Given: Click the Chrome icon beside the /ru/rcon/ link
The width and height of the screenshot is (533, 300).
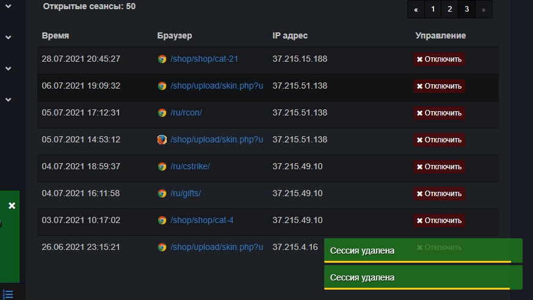Looking at the screenshot, I should click(x=162, y=113).
